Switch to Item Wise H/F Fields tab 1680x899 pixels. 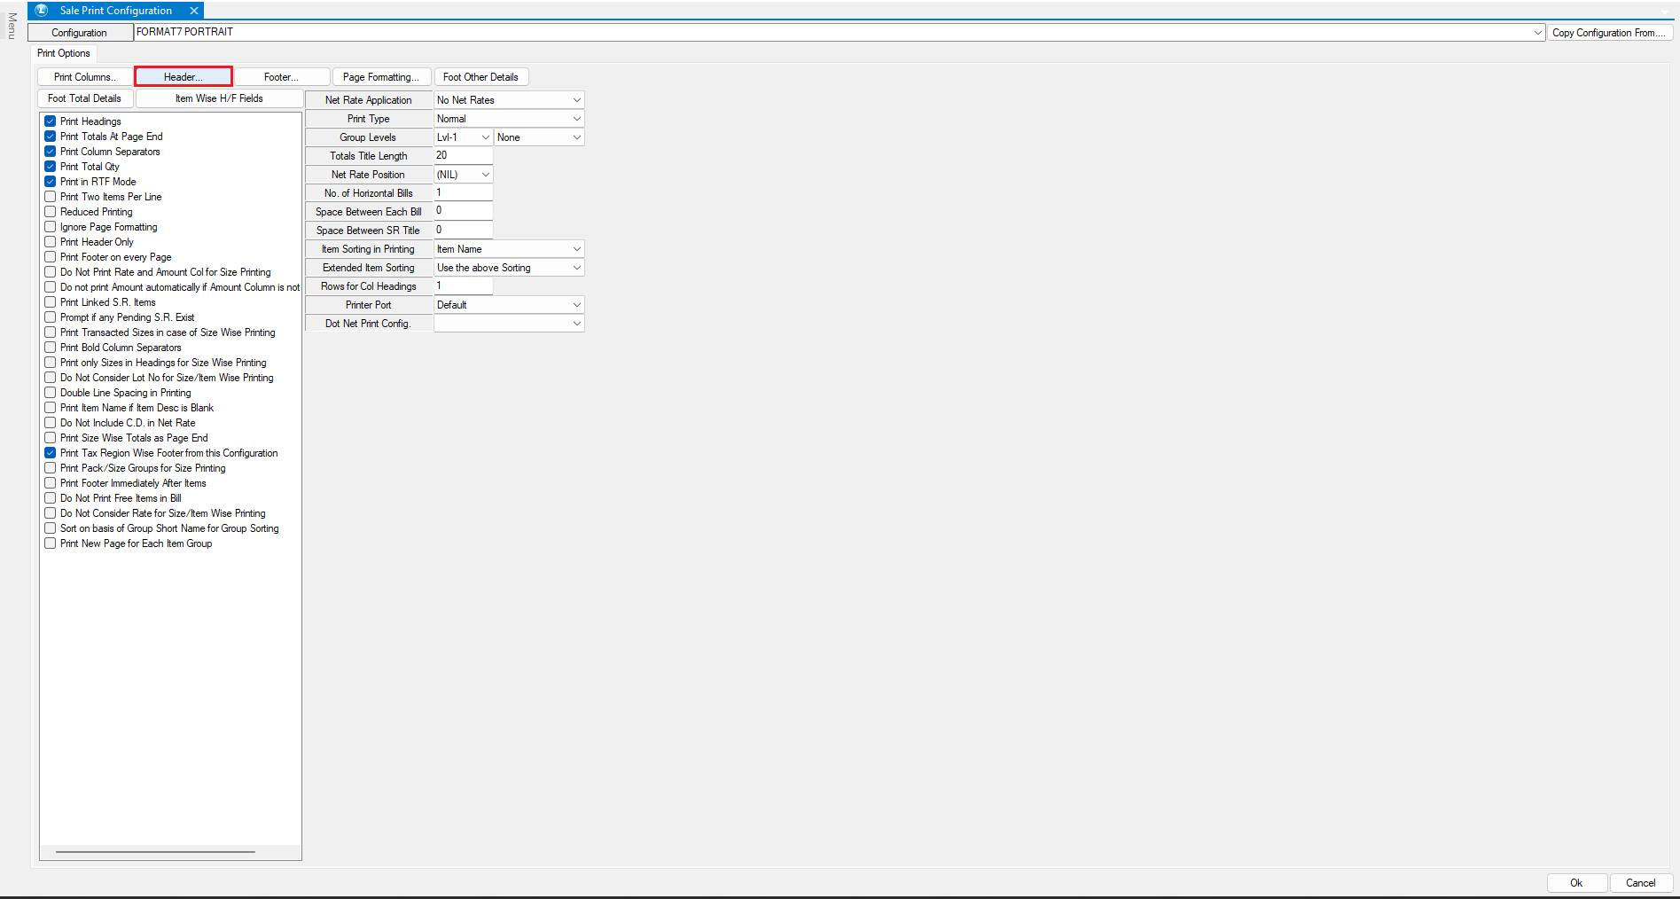(x=219, y=98)
